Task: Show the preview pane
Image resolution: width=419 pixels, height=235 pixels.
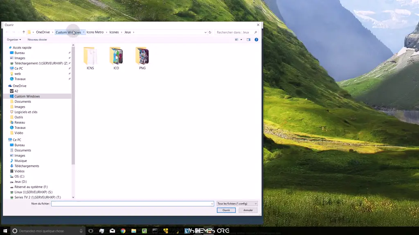Action: pyautogui.click(x=248, y=40)
